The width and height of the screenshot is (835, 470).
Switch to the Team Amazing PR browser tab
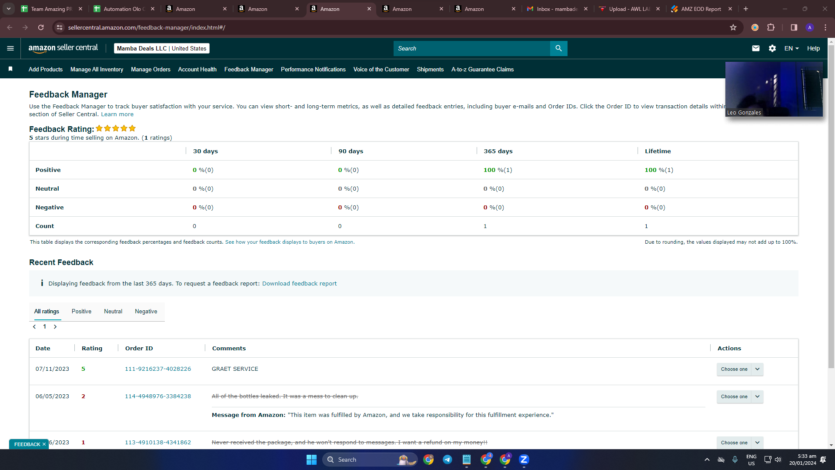(x=51, y=9)
